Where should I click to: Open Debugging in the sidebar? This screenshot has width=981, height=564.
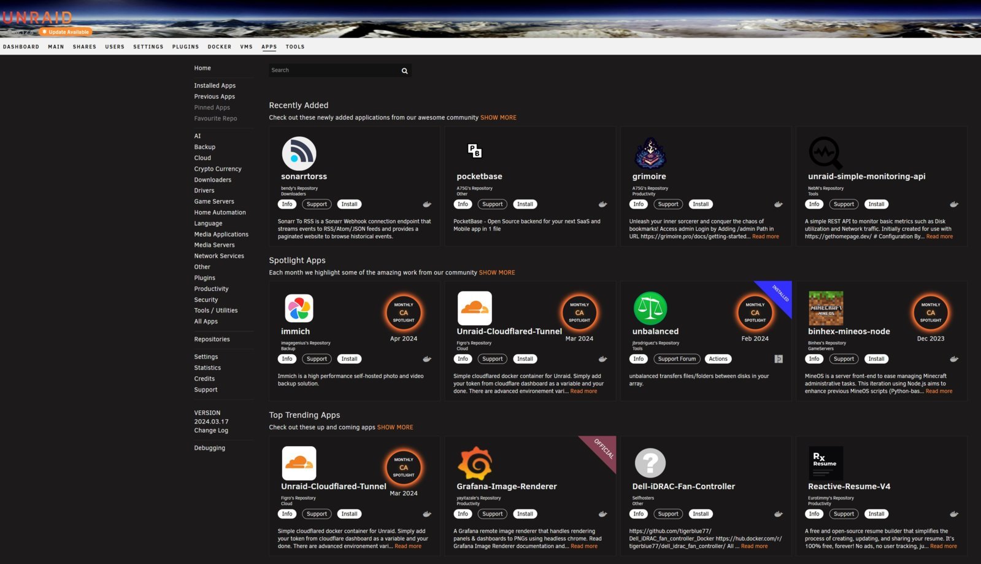click(x=209, y=448)
